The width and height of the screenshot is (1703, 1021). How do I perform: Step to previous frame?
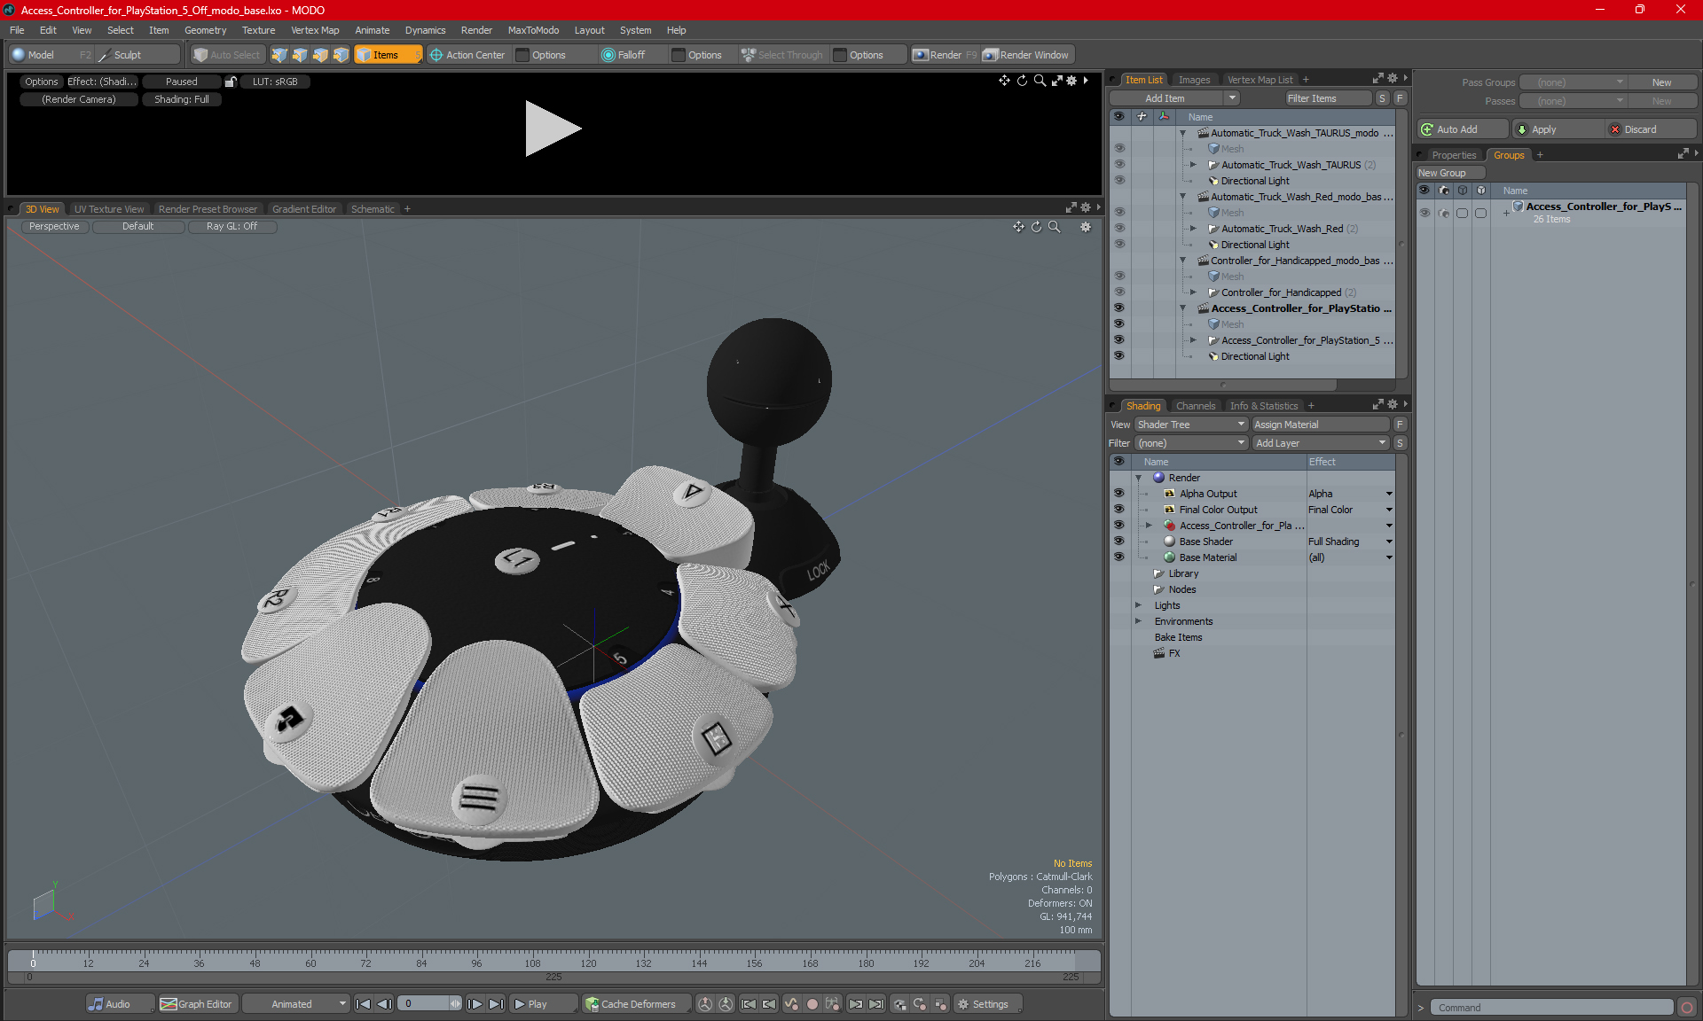click(384, 1004)
